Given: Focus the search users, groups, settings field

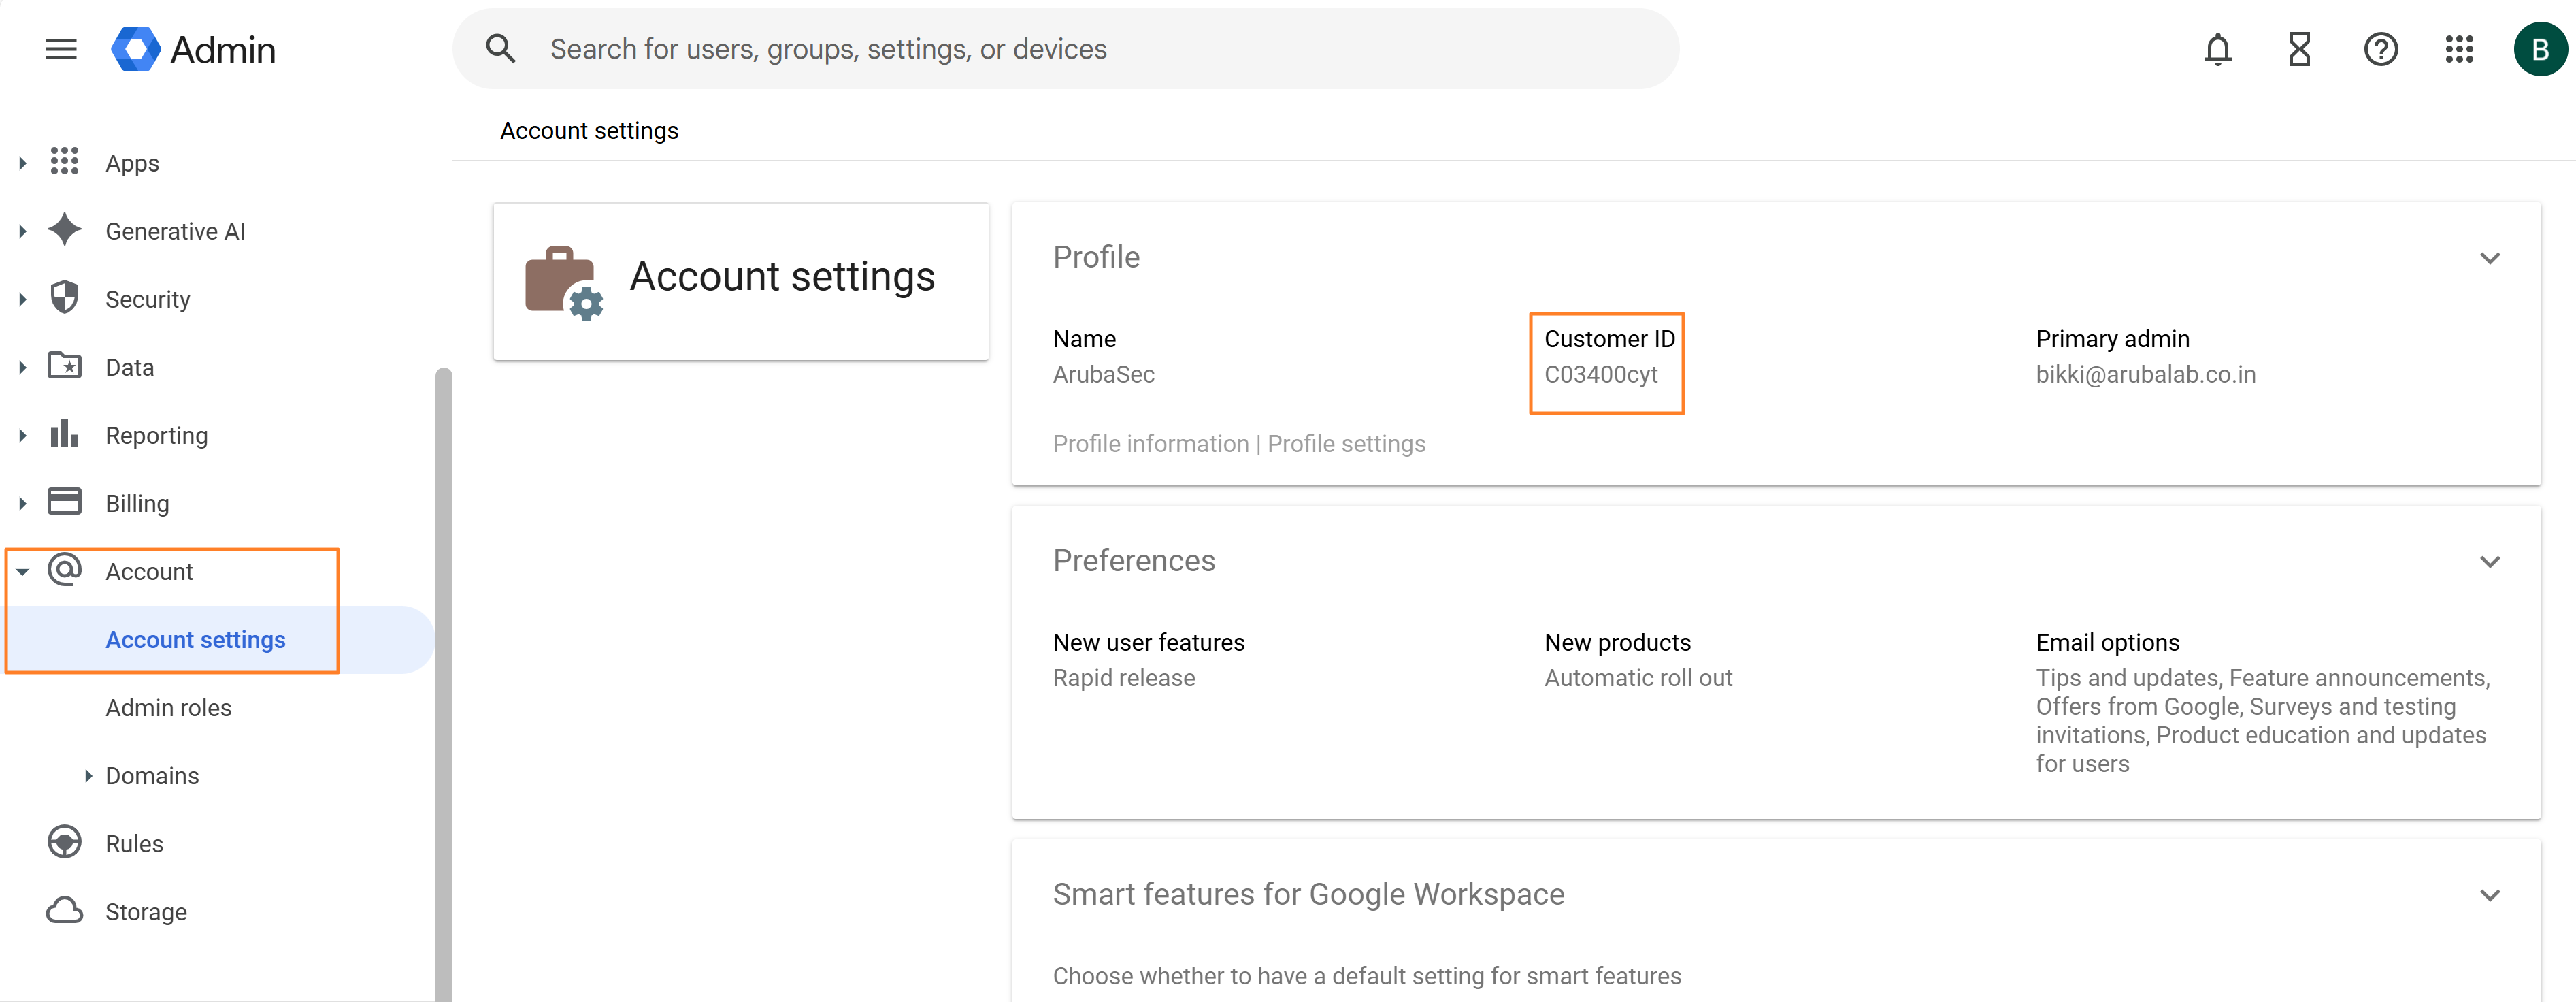Looking at the screenshot, I should click(x=1065, y=49).
